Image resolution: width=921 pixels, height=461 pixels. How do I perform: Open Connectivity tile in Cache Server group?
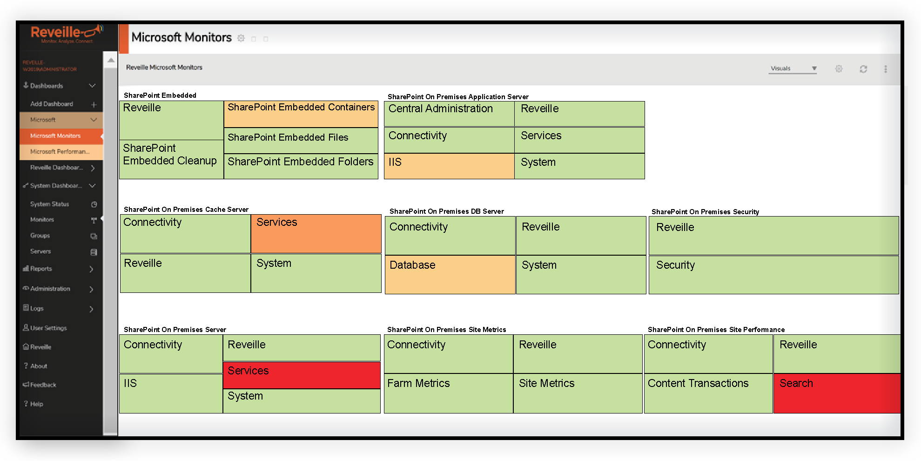[x=185, y=234]
